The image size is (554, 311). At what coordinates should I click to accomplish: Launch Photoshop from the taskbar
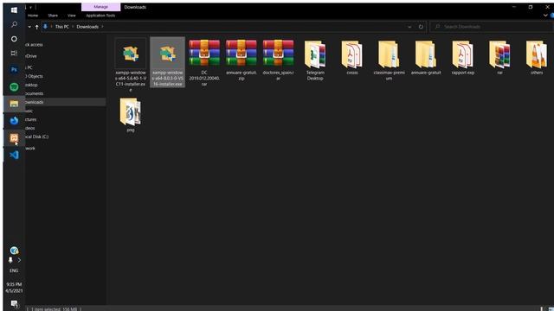point(14,69)
